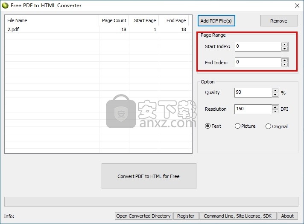Click the Page Count column header
Viewport: 304px width, 224px height.
tap(114, 20)
